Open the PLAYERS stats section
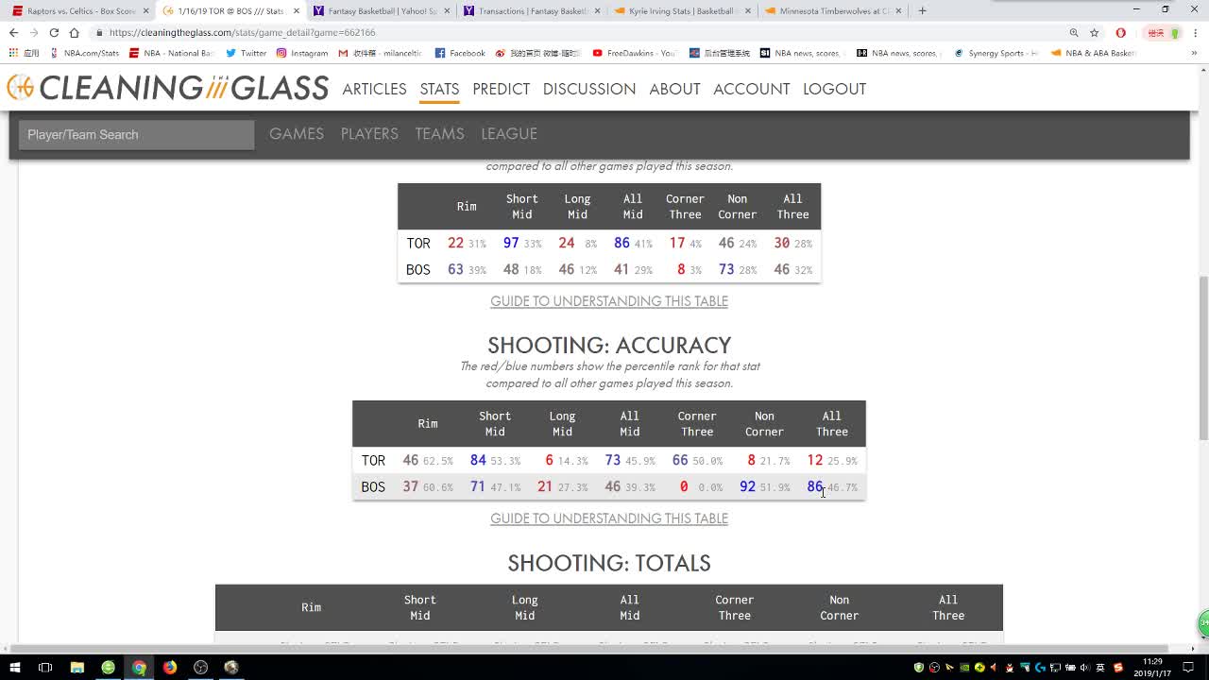1209x680 pixels. (x=369, y=134)
